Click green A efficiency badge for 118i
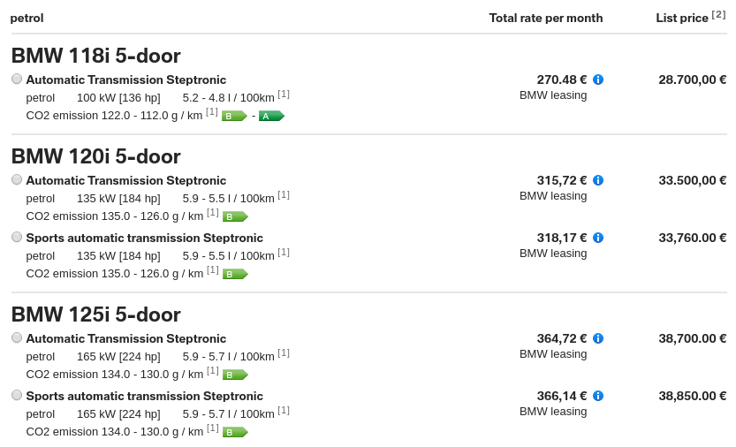The image size is (736, 447). point(271,116)
